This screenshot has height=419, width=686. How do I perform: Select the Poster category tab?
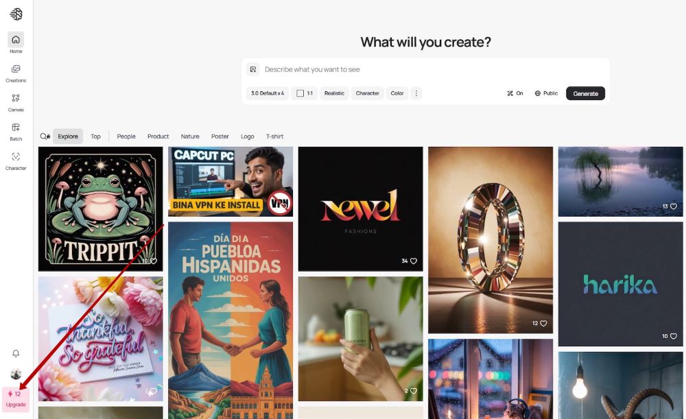[220, 136]
